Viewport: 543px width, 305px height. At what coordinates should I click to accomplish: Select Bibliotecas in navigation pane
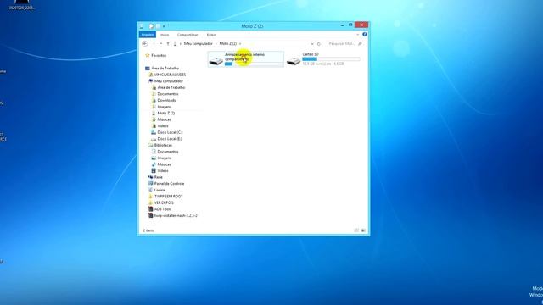[163, 145]
